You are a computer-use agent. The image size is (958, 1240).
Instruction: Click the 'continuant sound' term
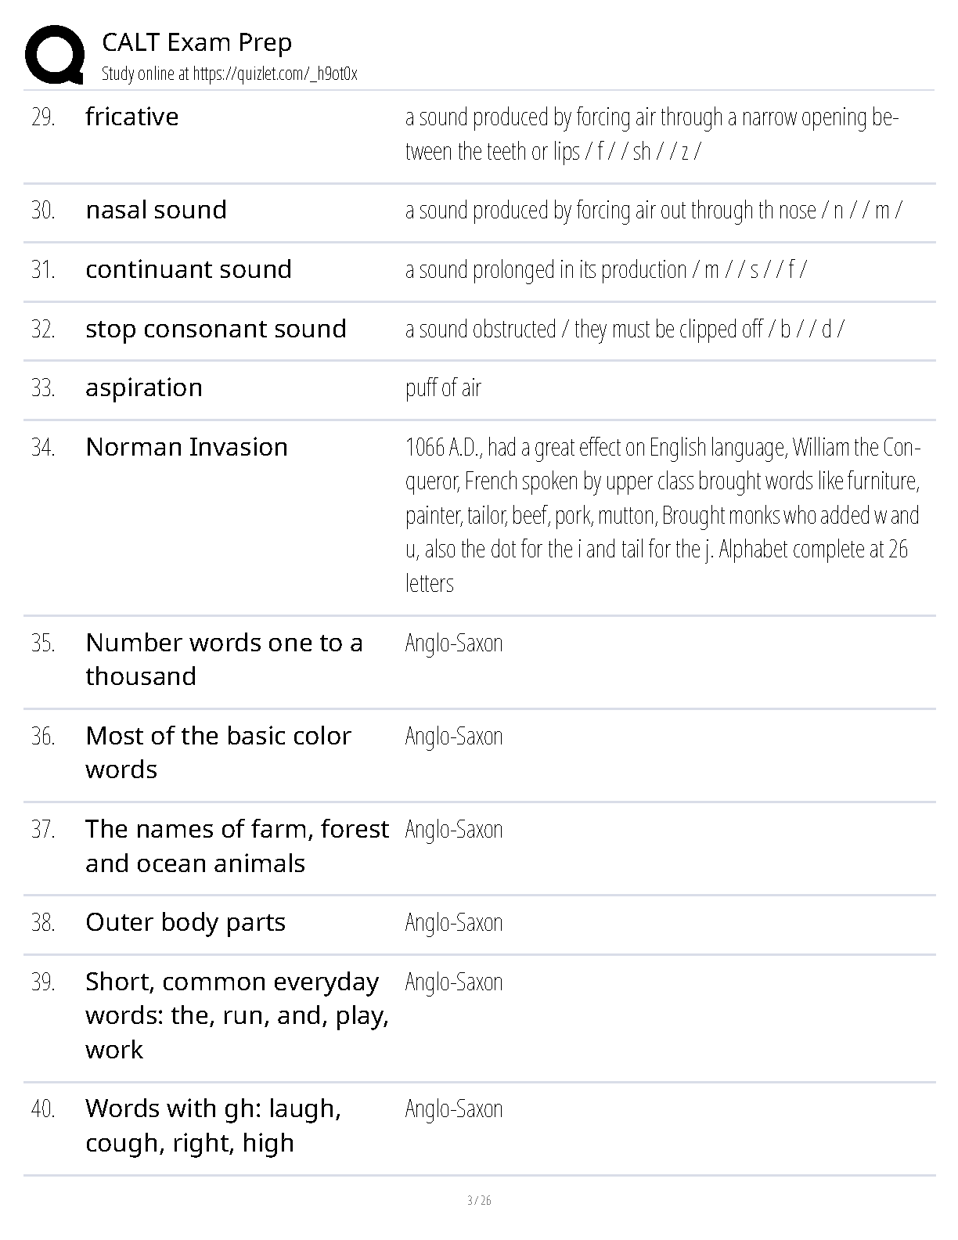[189, 269]
